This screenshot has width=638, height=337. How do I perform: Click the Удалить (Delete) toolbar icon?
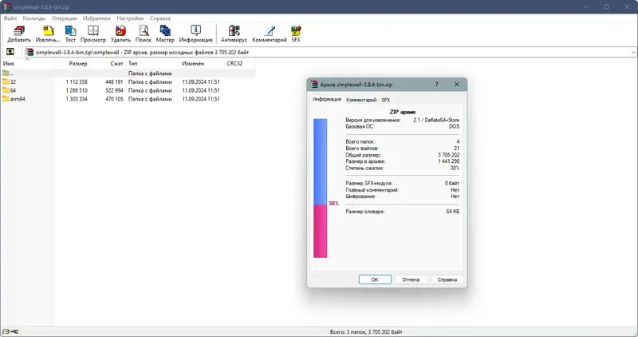[120, 31]
